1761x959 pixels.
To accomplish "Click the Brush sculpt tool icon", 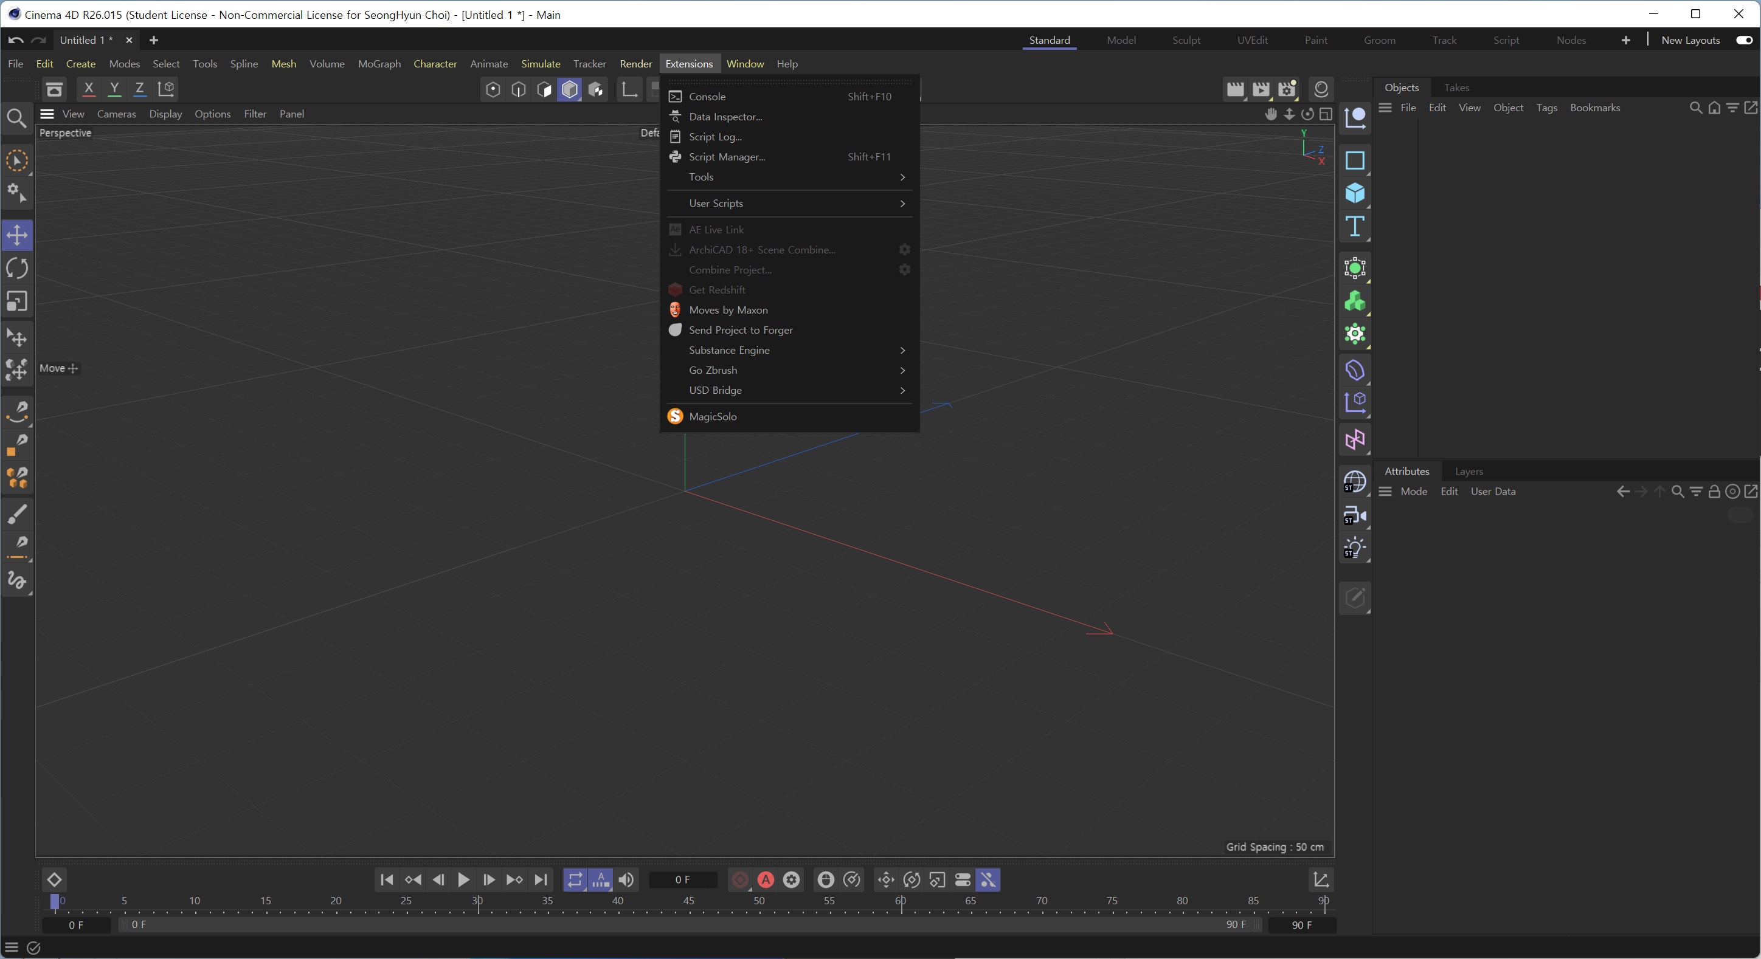I will (x=17, y=514).
